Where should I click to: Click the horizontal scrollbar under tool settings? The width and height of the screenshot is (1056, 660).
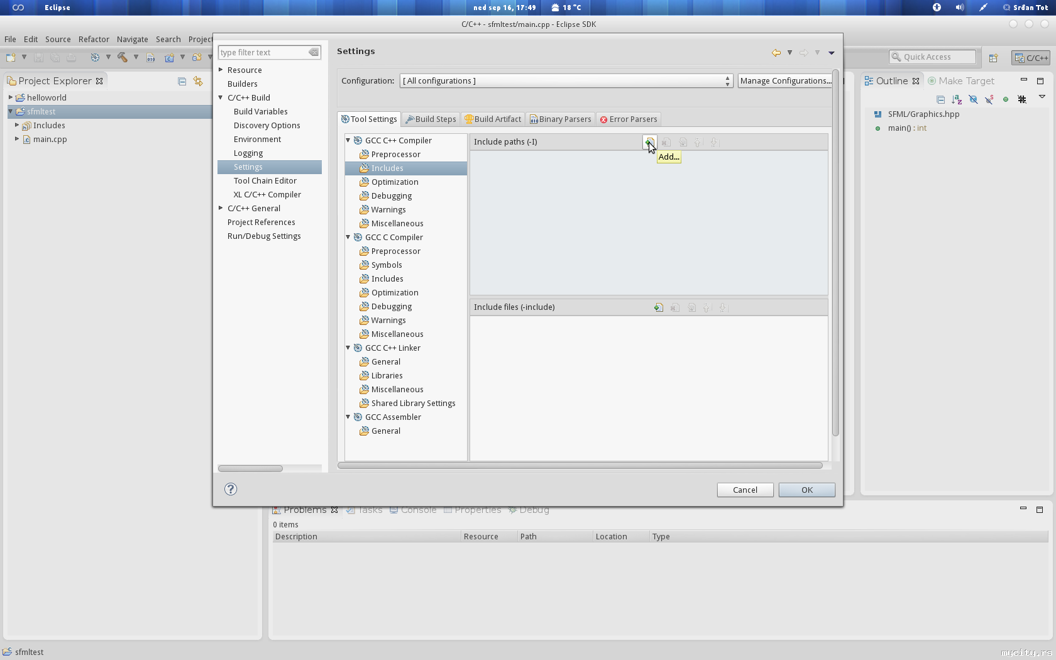click(580, 466)
